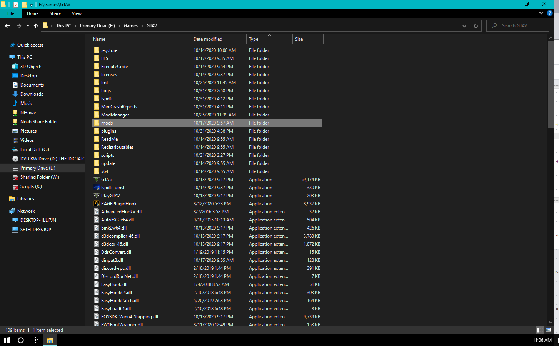Expand the ribbon chevron
Viewport: 559px width, 346px height.
coord(541,13)
